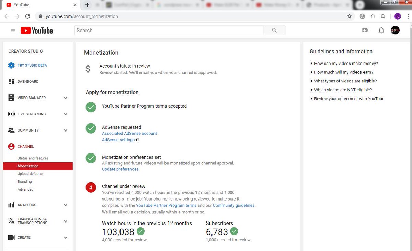This screenshot has height=251, width=412.
Task: Click the YouTube search field
Action: (x=169, y=30)
